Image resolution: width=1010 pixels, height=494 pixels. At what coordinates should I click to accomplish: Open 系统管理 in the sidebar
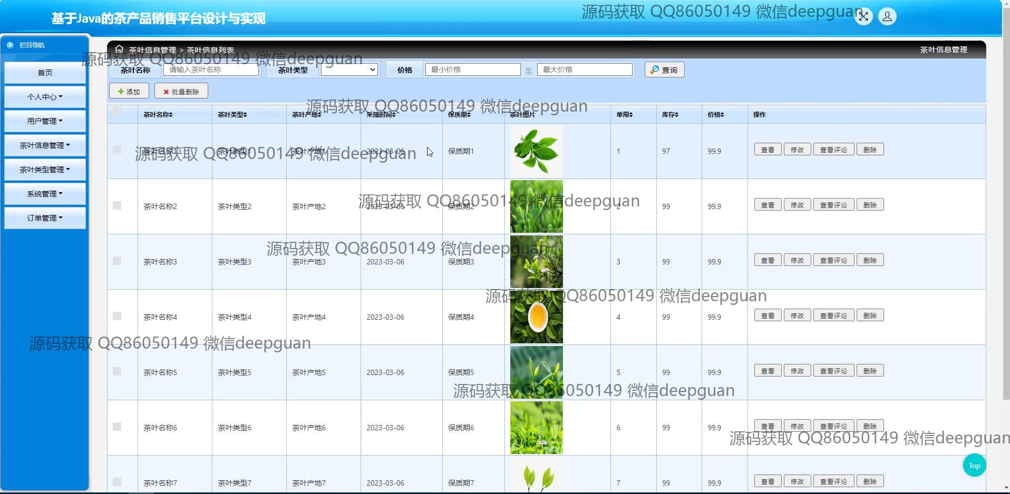click(x=45, y=194)
